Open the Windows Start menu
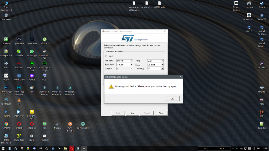Viewport: 269px width, 151px height. 3,148
